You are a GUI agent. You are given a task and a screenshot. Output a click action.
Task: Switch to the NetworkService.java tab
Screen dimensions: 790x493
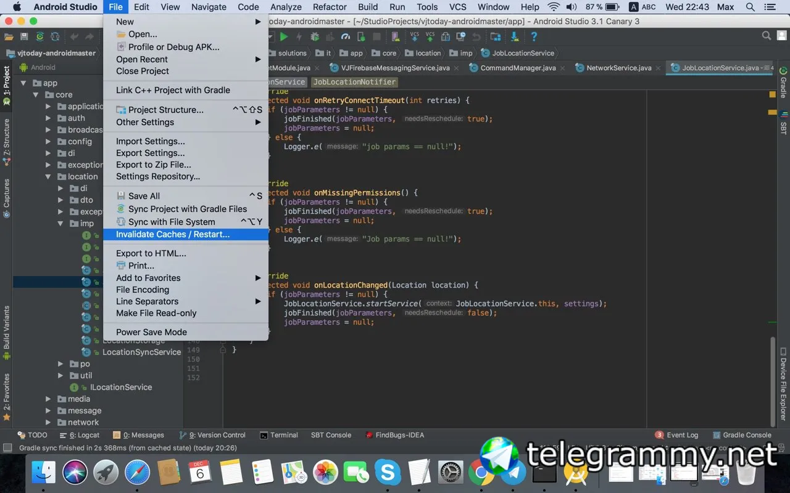pos(618,68)
